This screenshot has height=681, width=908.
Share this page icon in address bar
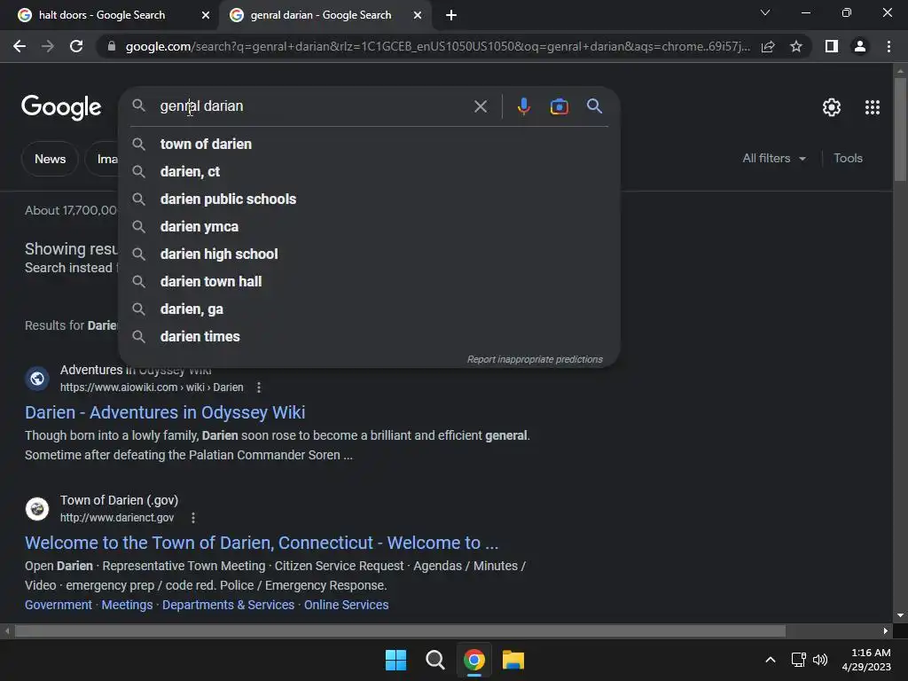(768, 46)
